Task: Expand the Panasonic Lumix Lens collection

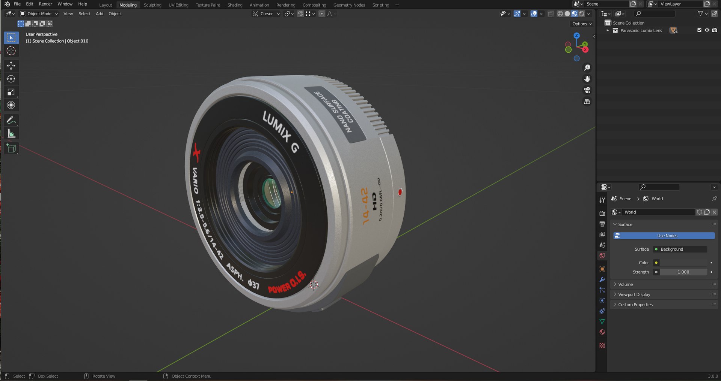Action: pos(608,30)
